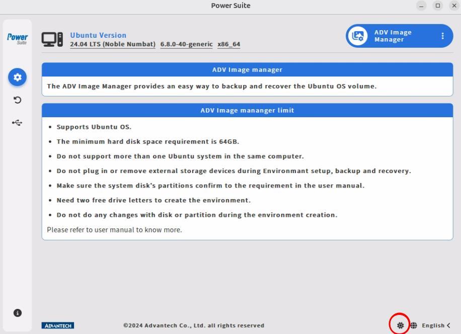This screenshot has height=334, width=461.
Task: Open the recovery circular arrow sidebar icon
Action: [17, 100]
